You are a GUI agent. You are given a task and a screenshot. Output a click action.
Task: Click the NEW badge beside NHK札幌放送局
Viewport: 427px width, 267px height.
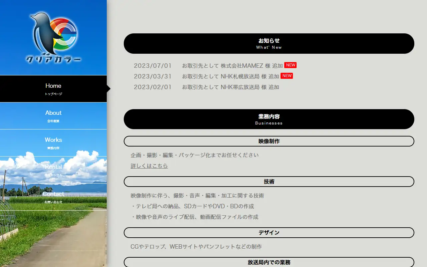pyautogui.click(x=287, y=76)
